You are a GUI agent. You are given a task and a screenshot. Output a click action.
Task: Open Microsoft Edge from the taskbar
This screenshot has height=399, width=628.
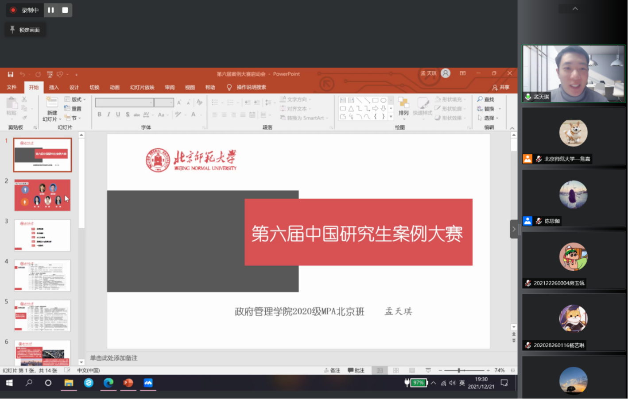point(109,383)
